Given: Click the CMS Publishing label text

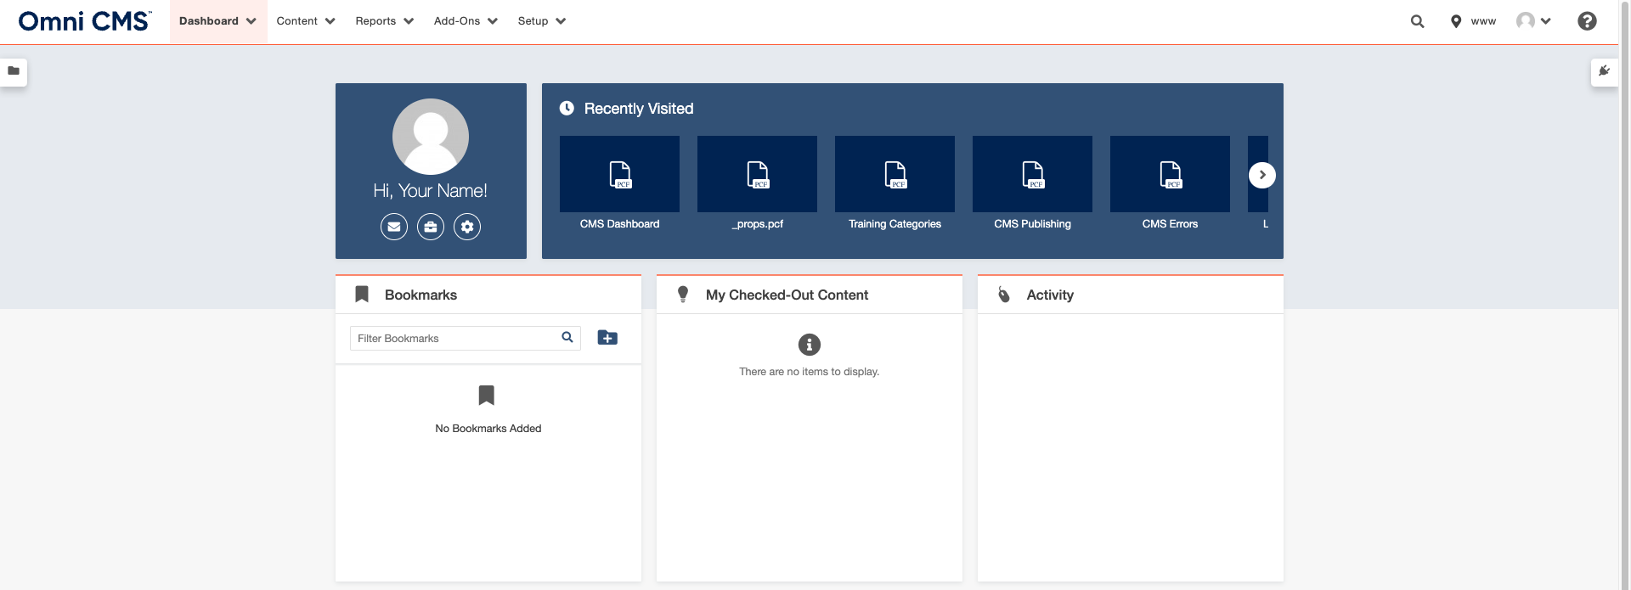Looking at the screenshot, I should pos(1032,224).
